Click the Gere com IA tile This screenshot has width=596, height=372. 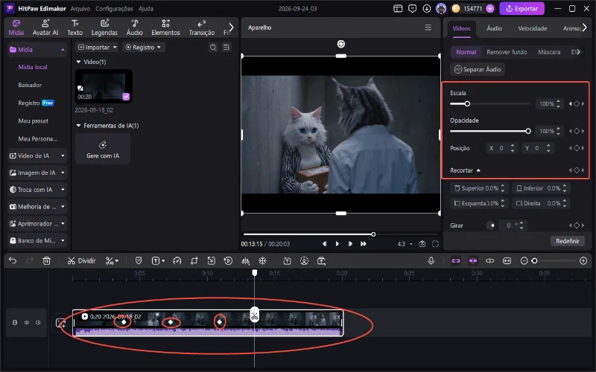pyautogui.click(x=103, y=149)
